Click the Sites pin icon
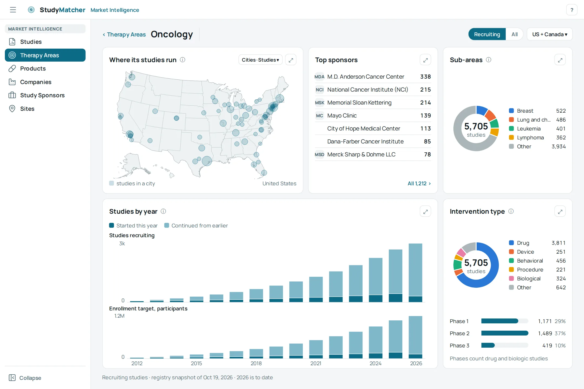The height and width of the screenshot is (389, 584). 12,109
